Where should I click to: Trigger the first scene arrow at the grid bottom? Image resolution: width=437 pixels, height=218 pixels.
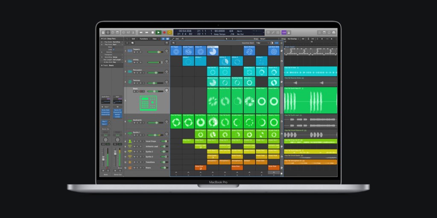point(176,173)
